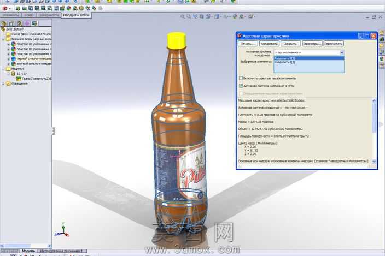Select 'Разделить1[2]' in the selected items list

(x=309, y=58)
